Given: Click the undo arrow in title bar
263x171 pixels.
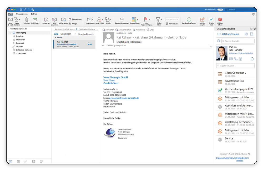Looking at the screenshot, I should [x=25, y=9].
